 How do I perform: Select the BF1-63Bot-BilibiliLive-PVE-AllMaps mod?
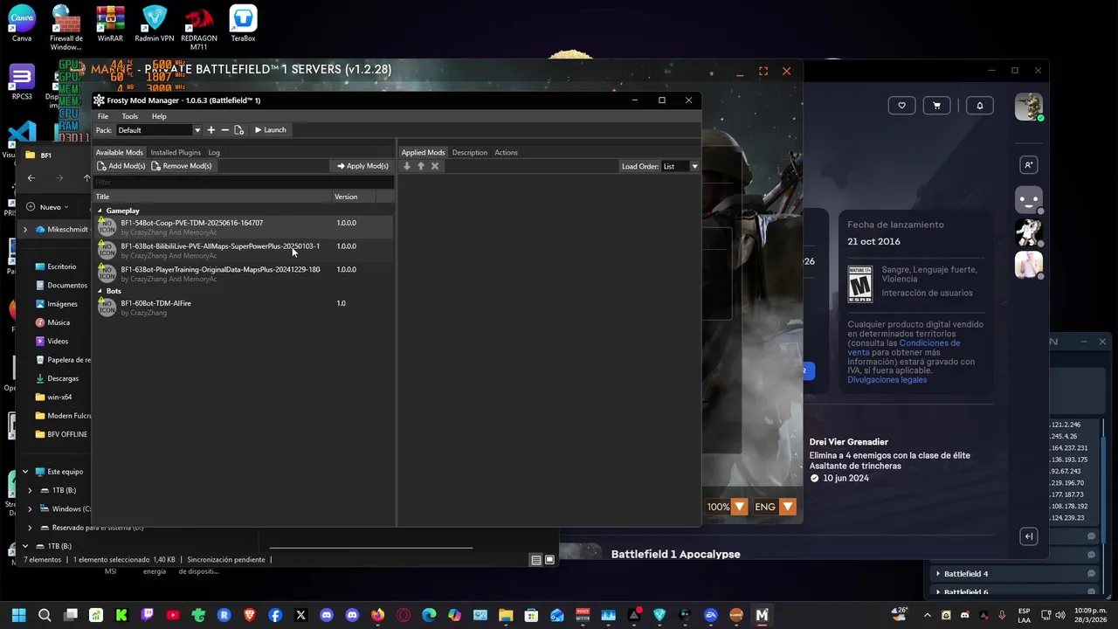click(244, 251)
